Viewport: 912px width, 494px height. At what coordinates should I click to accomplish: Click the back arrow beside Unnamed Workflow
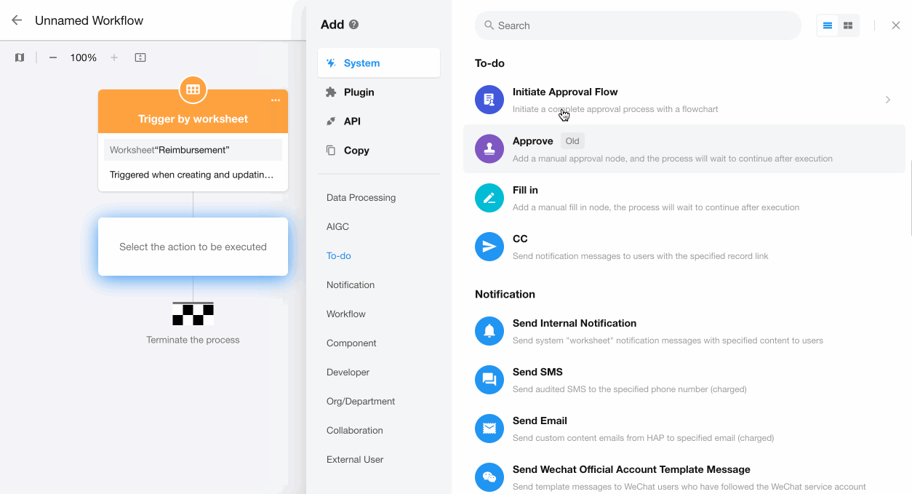pyautogui.click(x=17, y=20)
